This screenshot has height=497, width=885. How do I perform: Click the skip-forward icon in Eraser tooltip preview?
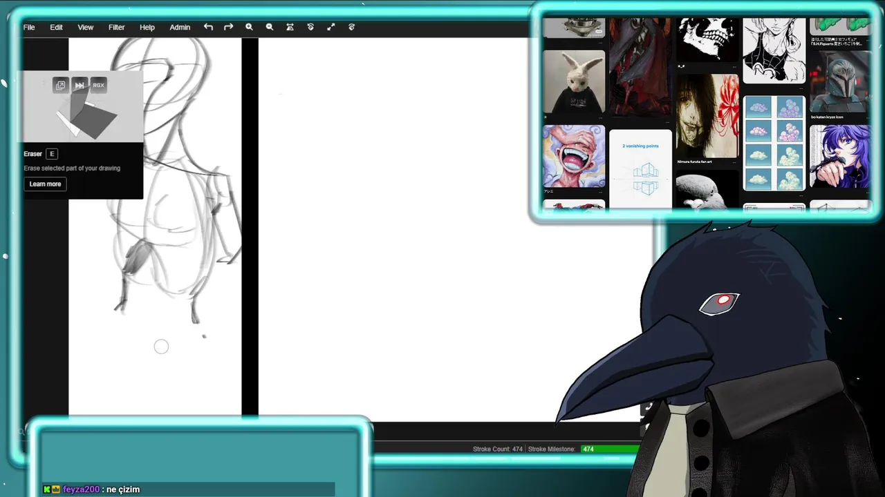[x=80, y=85]
